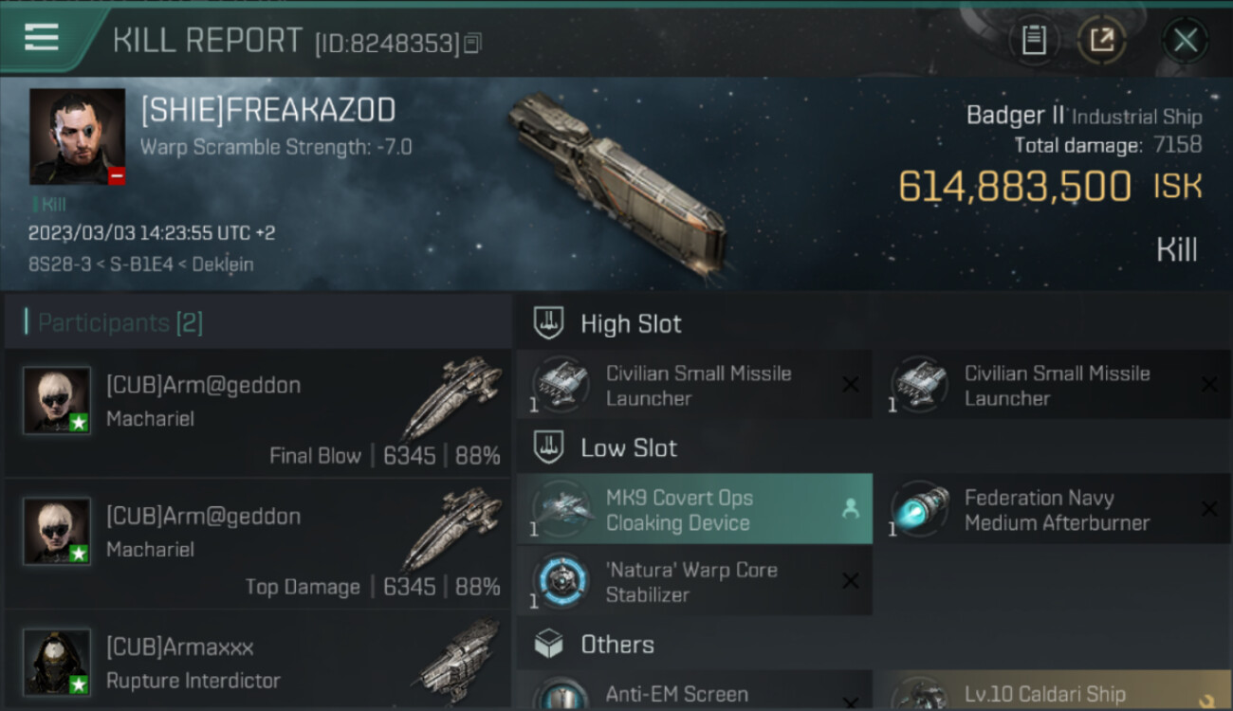This screenshot has height=711, width=1233.
Task: Open the Lv.10 Caldari Ship entry
Action: [x=1052, y=691]
